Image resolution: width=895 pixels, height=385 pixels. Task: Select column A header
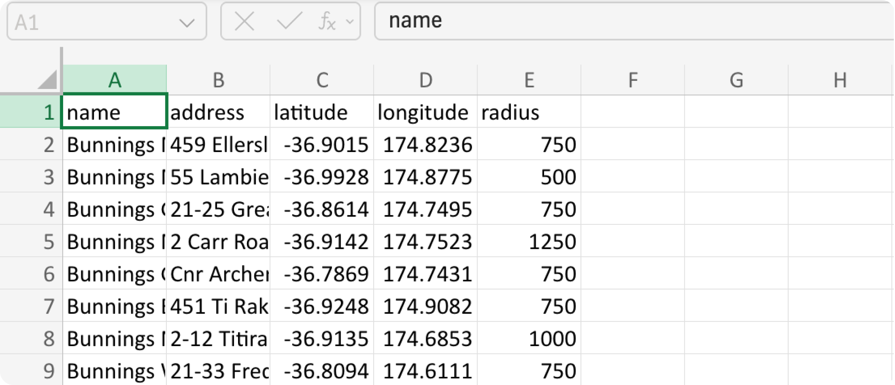coord(115,80)
